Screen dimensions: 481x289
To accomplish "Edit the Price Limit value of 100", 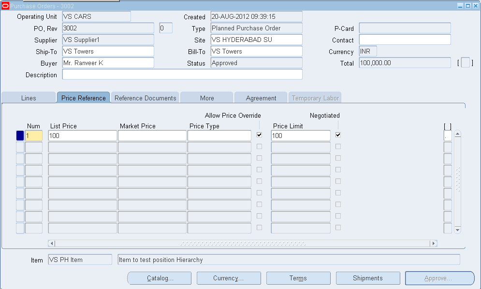I will [300, 136].
